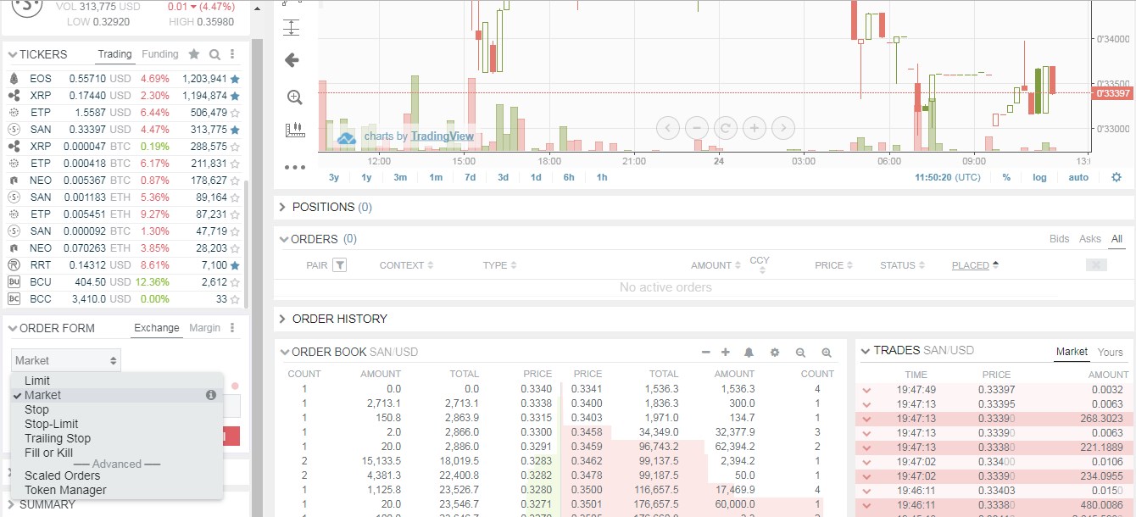
Task: Collapse the Tickers panel
Action: pos(11,54)
